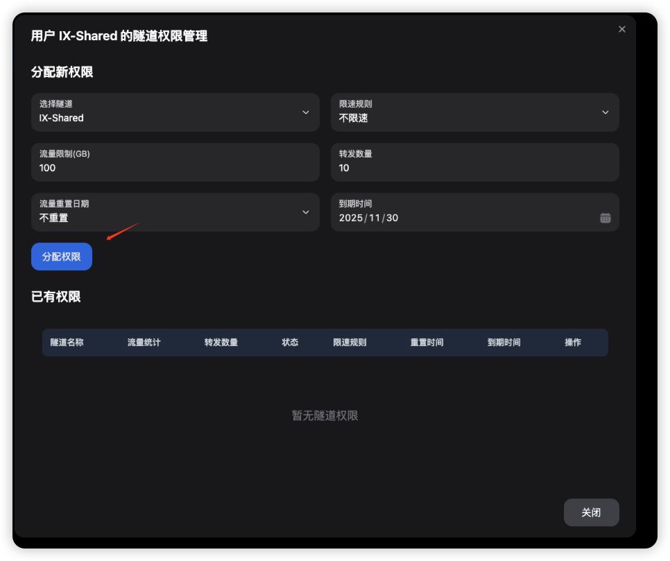Screen dimensions: 670x561
Task: Click the 隧道名称 column header
Action: pos(67,343)
